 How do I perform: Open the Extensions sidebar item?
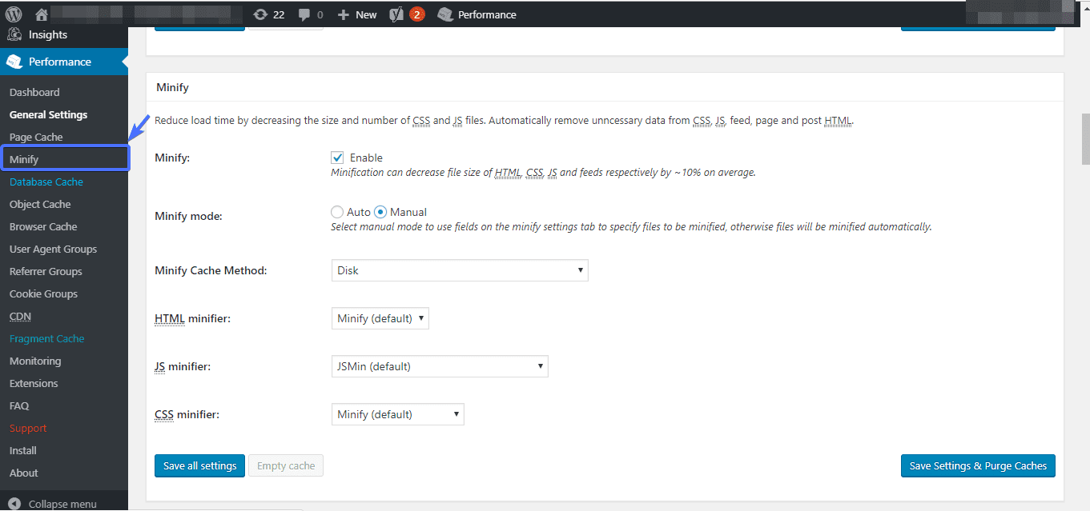point(34,383)
